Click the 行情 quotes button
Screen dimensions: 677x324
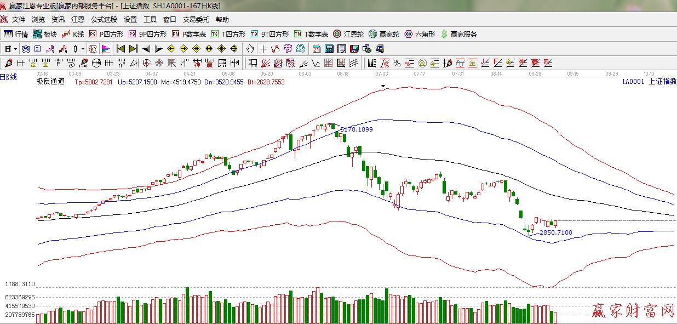click(16, 34)
